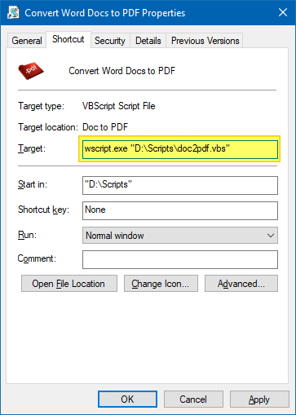The width and height of the screenshot is (296, 415).
Task: Confirm with the OK button
Action: click(127, 400)
